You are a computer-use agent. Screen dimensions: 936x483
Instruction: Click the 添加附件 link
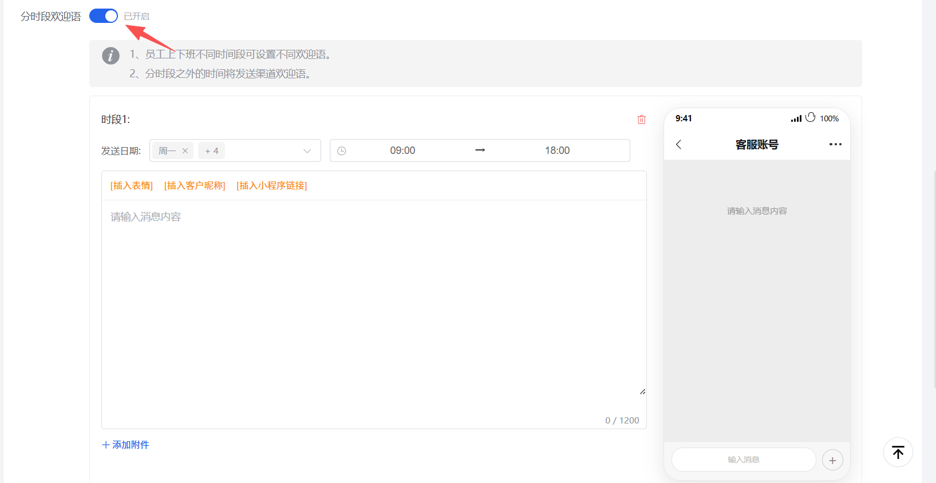point(125,445)
